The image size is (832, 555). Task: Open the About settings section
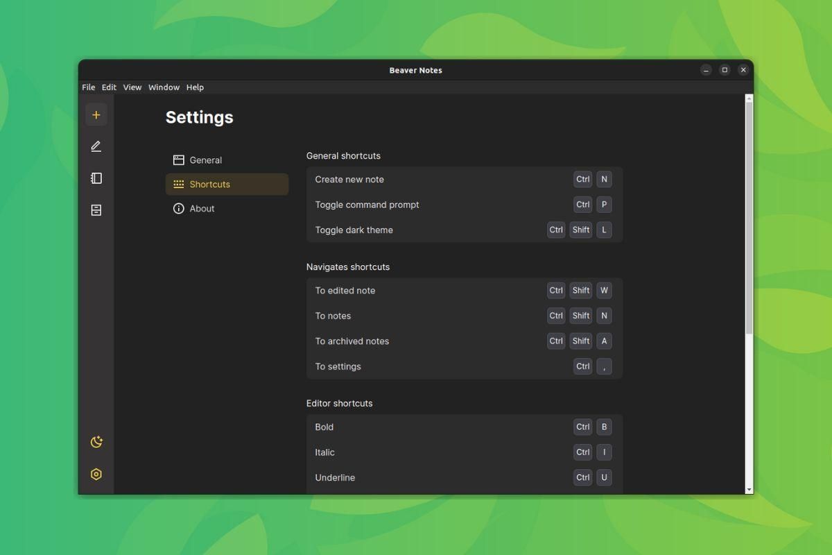[202, 208]
